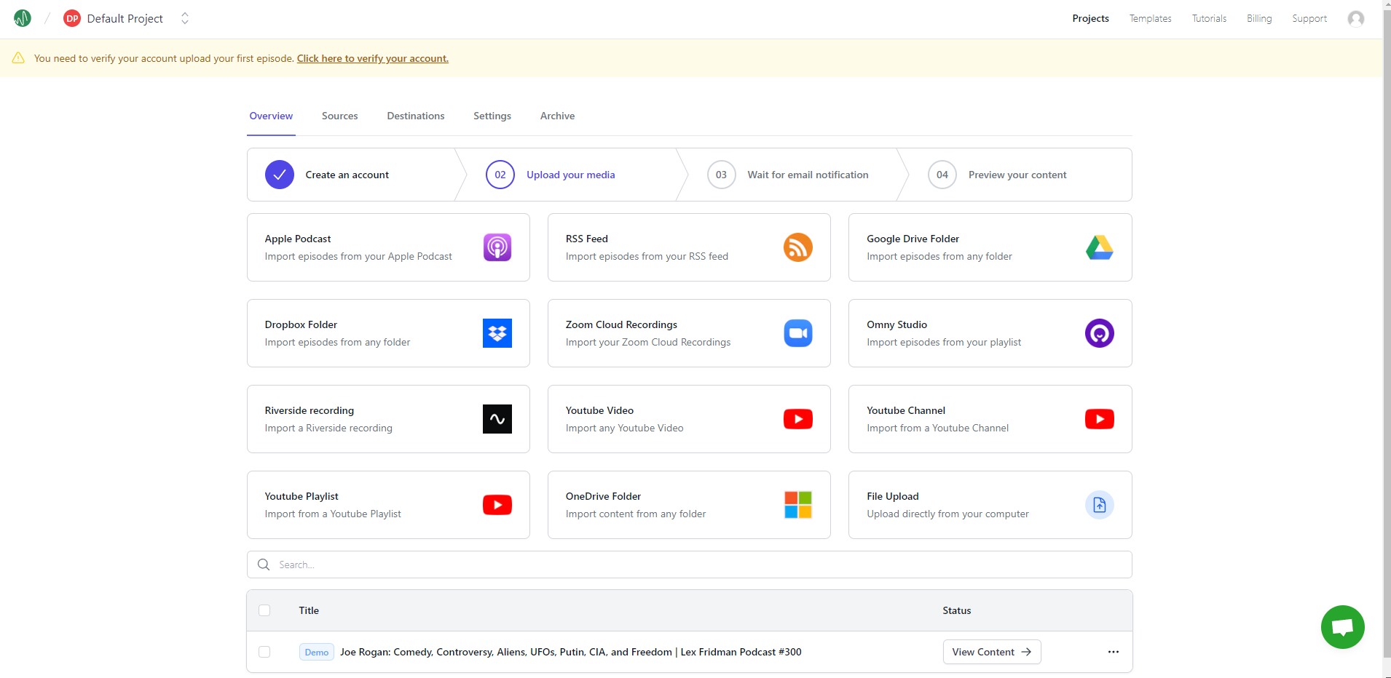
Task: Click the Upload your media step
Action: tap(571, 175)
